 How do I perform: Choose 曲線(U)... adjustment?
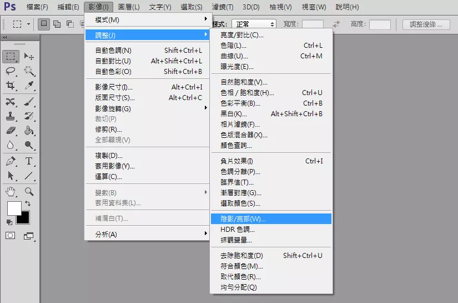click(x=271, y=56)
